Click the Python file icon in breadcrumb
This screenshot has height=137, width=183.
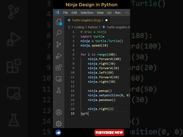(104, 27)
